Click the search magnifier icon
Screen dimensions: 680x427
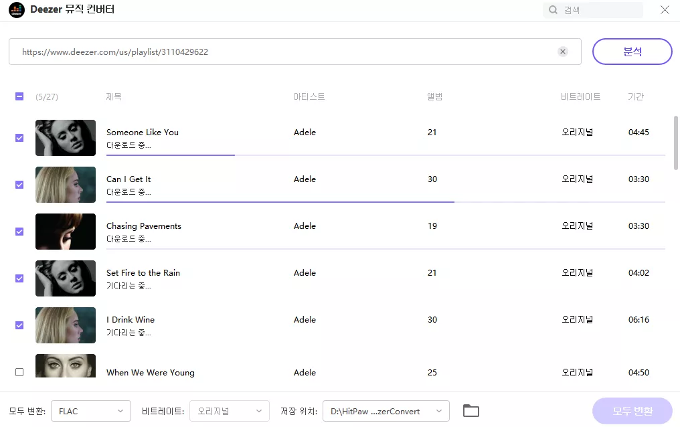pyautogui.click(x=553, y=9)
